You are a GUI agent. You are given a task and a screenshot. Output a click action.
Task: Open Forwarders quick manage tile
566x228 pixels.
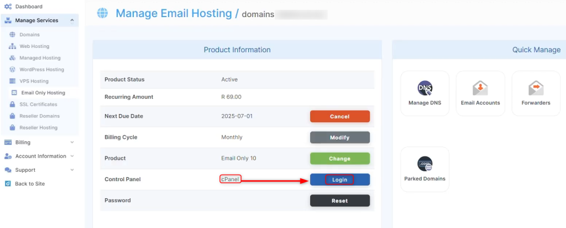click(536, 94)
